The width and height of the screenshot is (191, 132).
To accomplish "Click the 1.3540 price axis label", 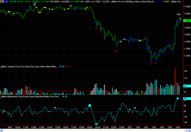I will [187, 56].
